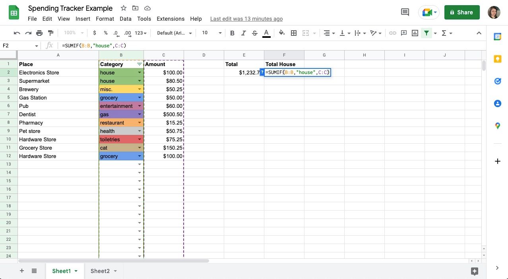The height and width of the screenshot is (279, 508).
Task: Open the fill color picker
Action: pyautogui.click(x=282, y=33)
